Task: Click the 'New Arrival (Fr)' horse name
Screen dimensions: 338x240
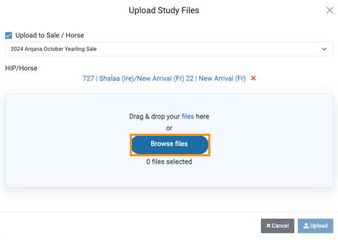Action: click(222, 78)
